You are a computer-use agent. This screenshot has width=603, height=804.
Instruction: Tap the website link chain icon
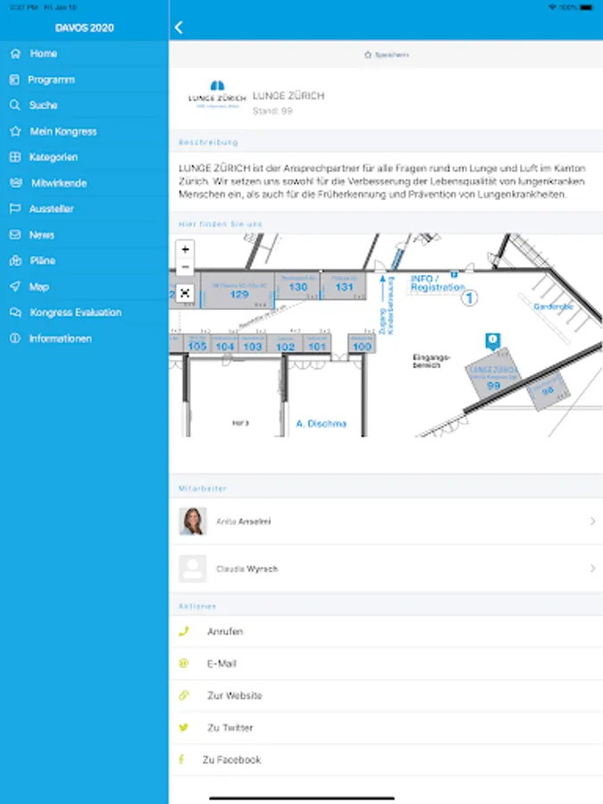pos(183,695)
